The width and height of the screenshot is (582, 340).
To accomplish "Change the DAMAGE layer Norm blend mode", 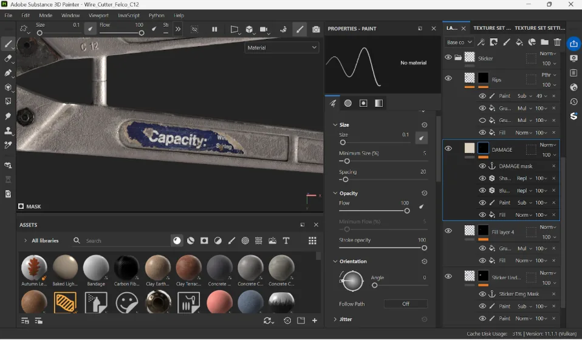I will [548, 145].
